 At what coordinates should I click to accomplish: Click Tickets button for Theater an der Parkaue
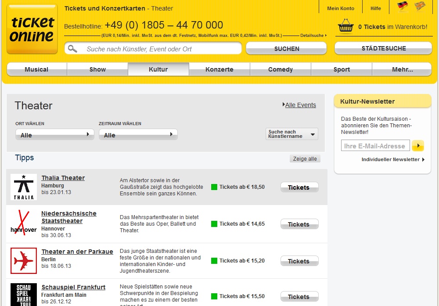pos(299,261)
